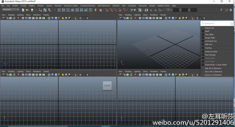Open the render view clapboard icon
This screenshot has width=235, height=127.
click(146, 10)
